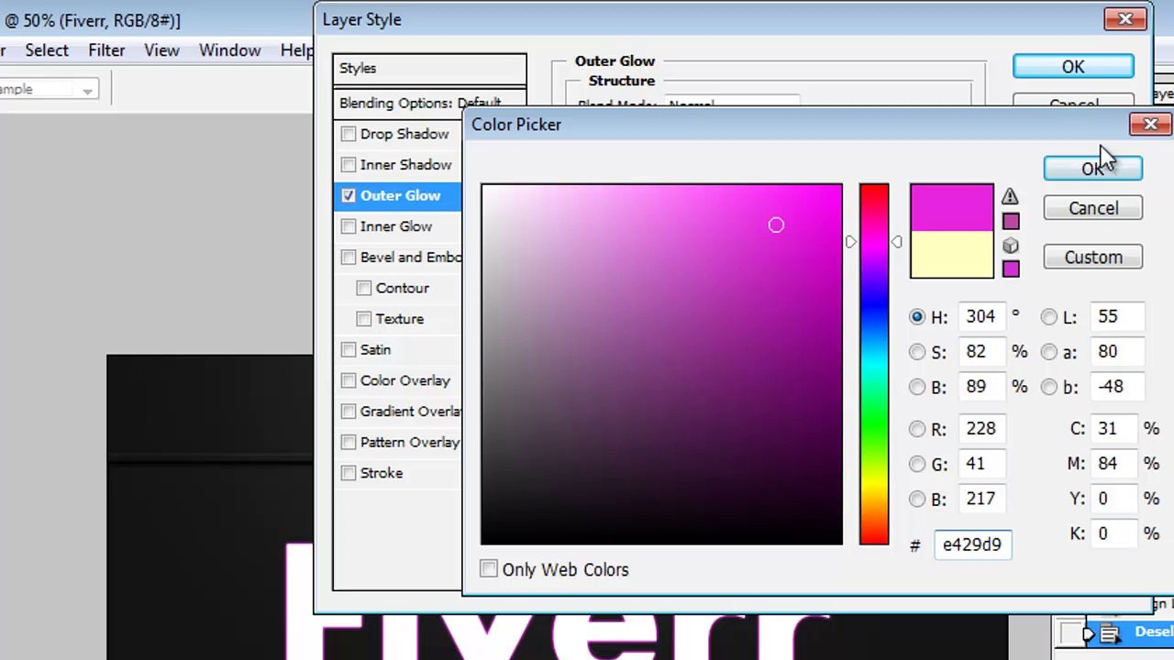Click the web-safe color swatch below cube
The height and width of the screenshot is (660, 1174).
[1011, 269]
